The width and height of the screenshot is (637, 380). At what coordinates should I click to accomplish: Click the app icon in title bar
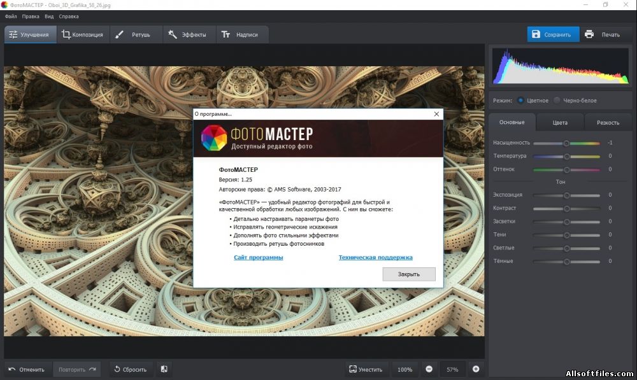[x=4, y=5]
